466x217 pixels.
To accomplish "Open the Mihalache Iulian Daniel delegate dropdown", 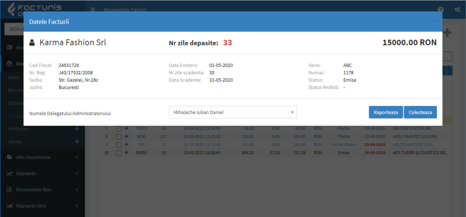I will pos(233,112).
